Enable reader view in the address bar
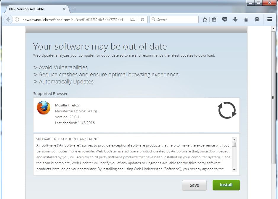Screen dimensions: 278x199 pyautogui.click(x=133, y=19)
